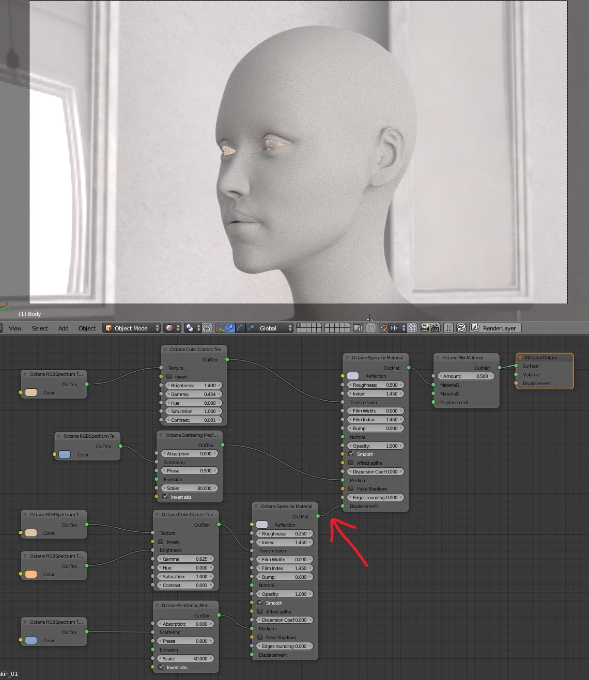Image resolution: width=589 pixels, height=680 pixels.
Task: Click the Material Output Surface input socket
Action: click(516, 366)
